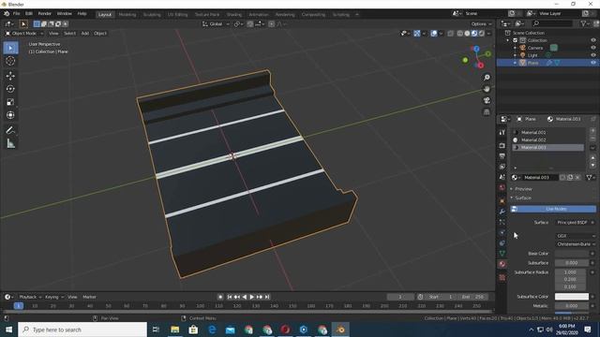
Task: Click the viewport zoom magnifier icon
Action: (487, 78)
